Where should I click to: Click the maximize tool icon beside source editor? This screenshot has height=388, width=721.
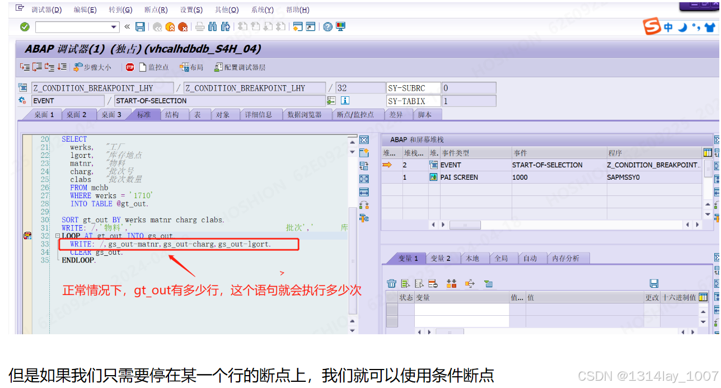(364, 179)
